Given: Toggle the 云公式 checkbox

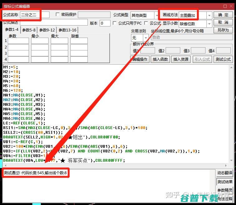Looking at the screenshot, I should click(146, 23).
